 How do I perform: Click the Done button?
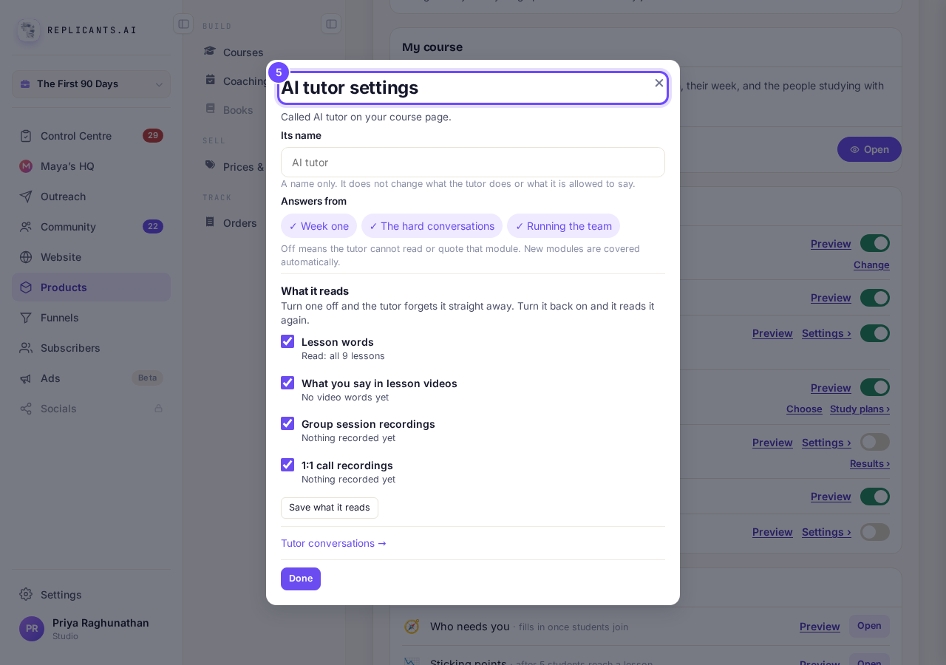[x=301, y=579]
